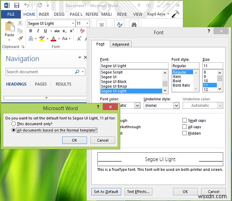
Task: Open Underline style dropdown
Action: (176, 105)
